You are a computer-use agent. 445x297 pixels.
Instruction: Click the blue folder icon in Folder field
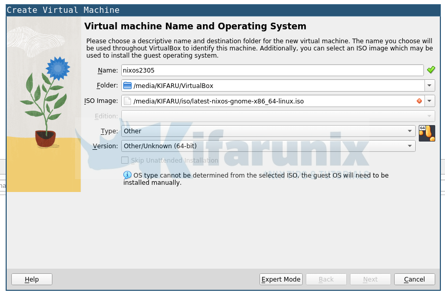[x=127, y=85]
